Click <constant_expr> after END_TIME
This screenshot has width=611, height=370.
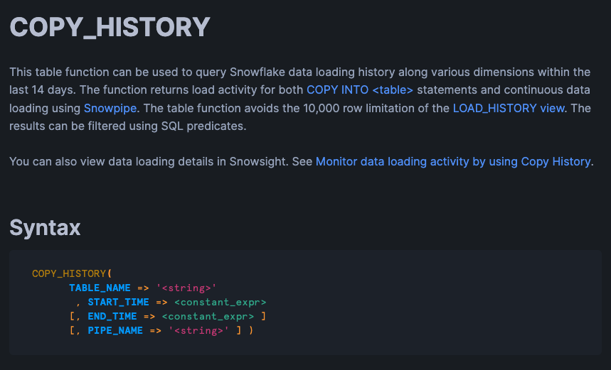click(x=207, y=316)
